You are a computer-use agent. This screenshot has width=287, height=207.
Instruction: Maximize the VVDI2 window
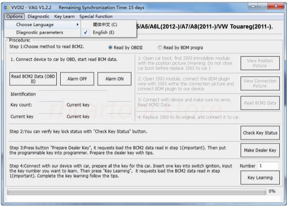point(263,7)
